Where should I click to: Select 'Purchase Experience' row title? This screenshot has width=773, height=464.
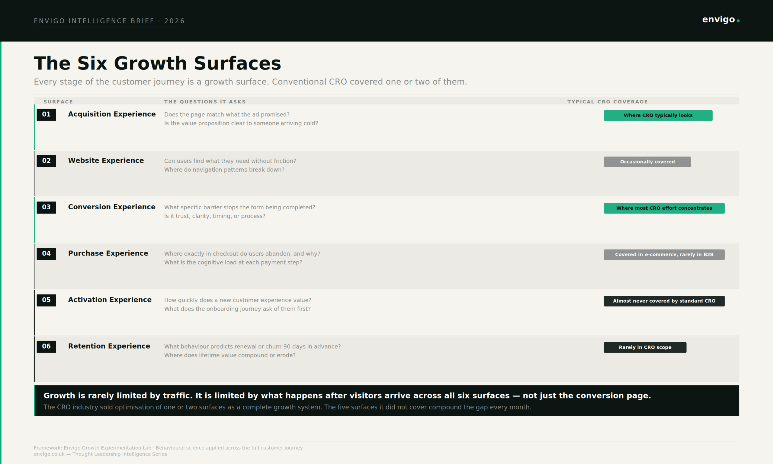(x=108, y=253)
